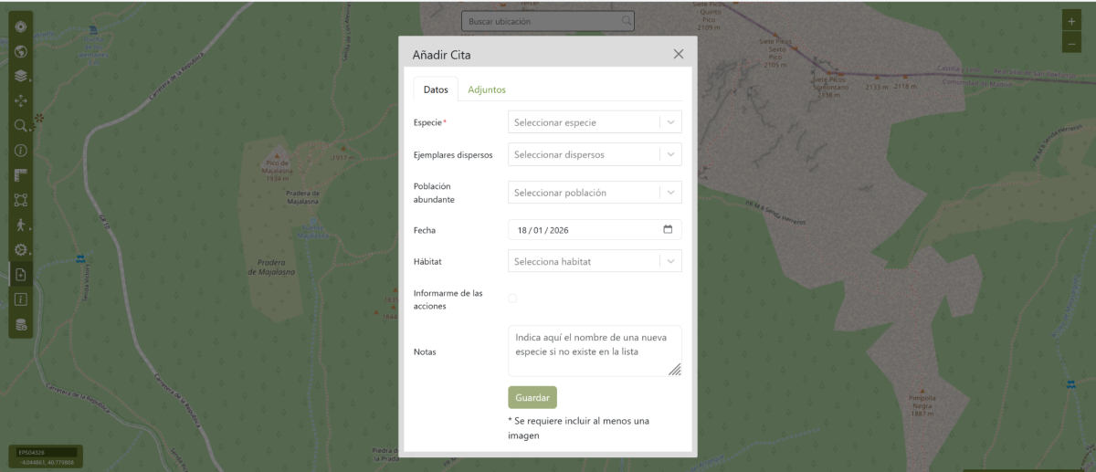Click the Pingolla Negra map label
Viewport: 1096px width, 472px height.
point(922,405)
